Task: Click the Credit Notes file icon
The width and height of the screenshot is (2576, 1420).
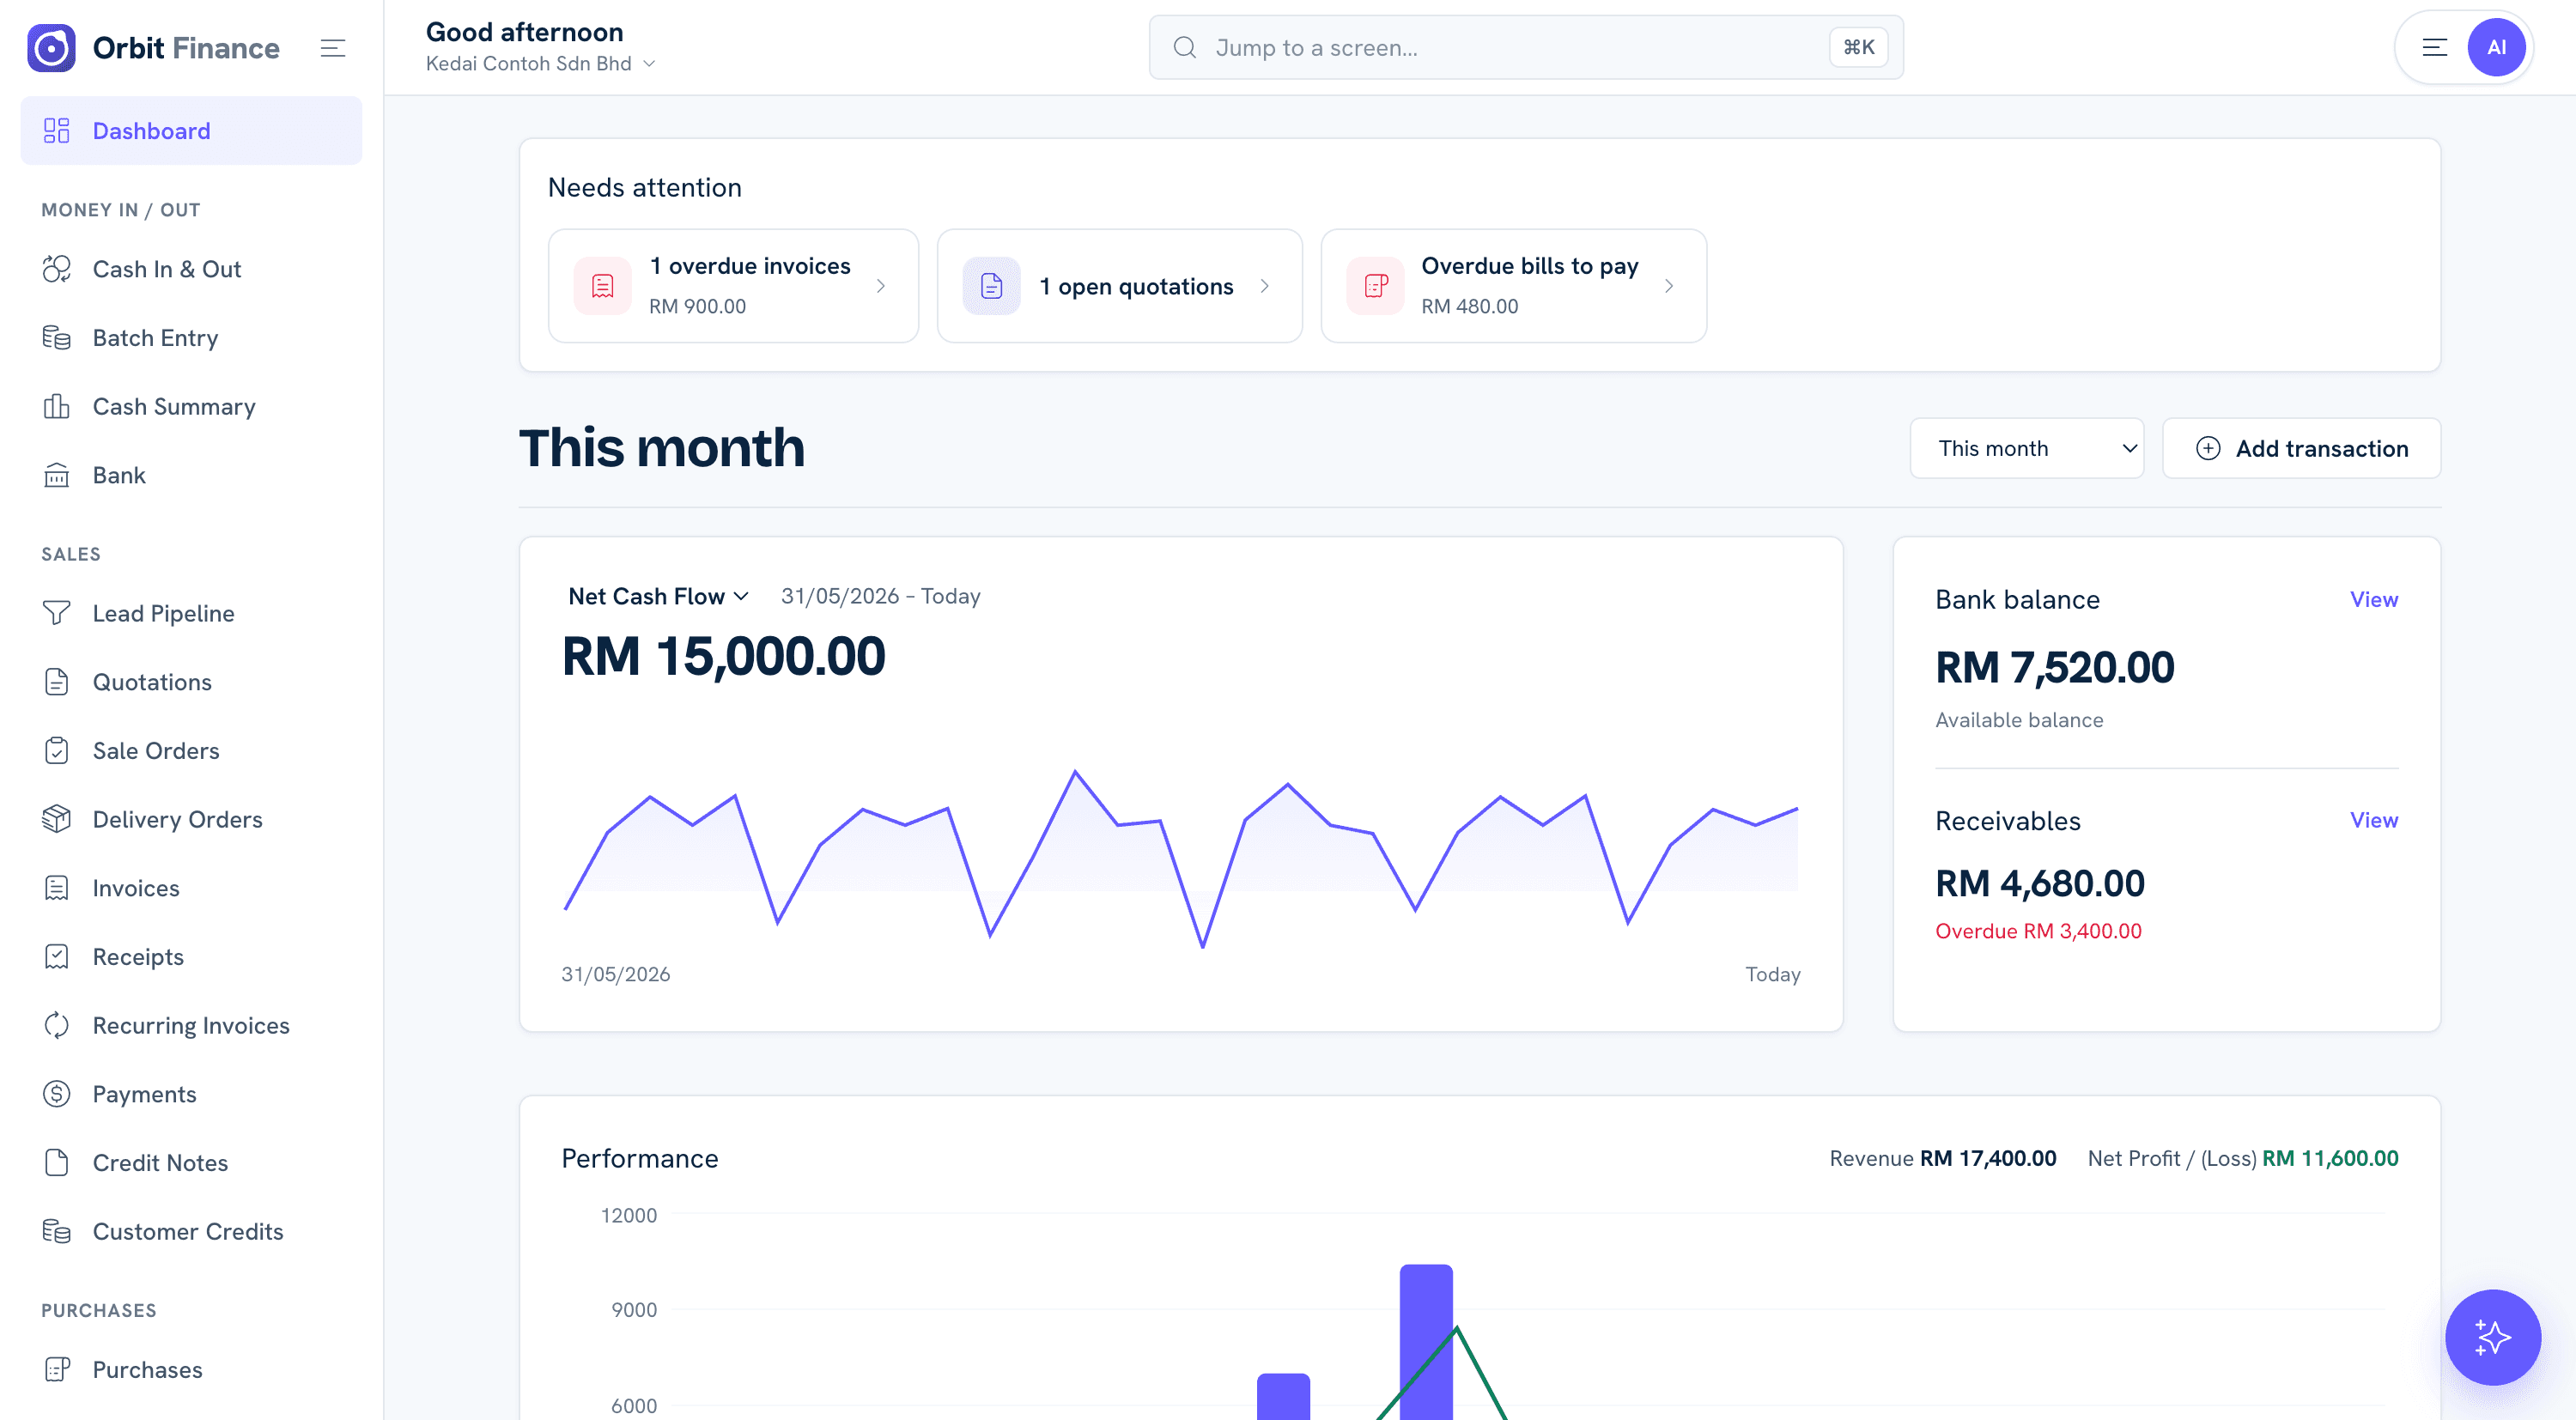Action: pos(57,1163)
